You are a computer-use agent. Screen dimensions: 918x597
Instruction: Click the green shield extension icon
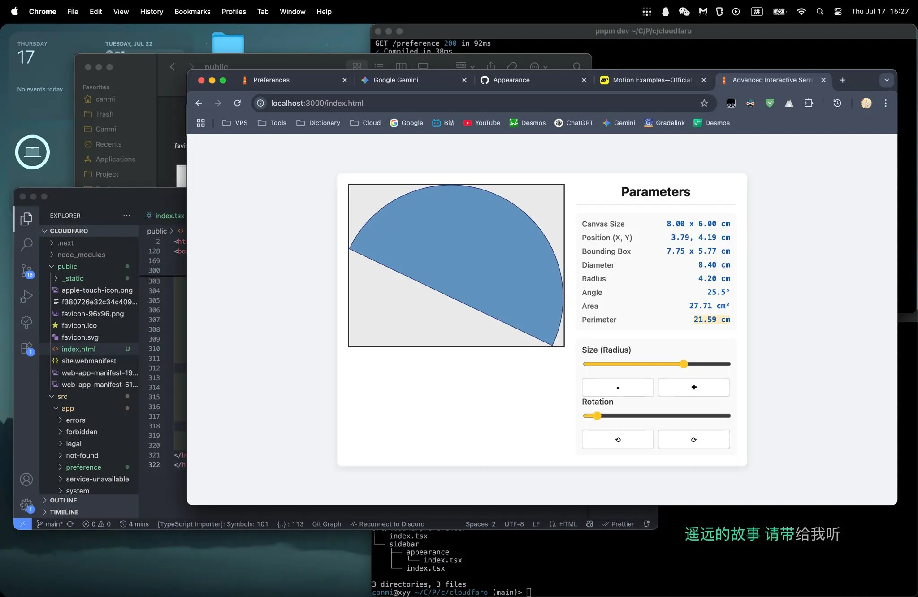click(x=770, y=103)
